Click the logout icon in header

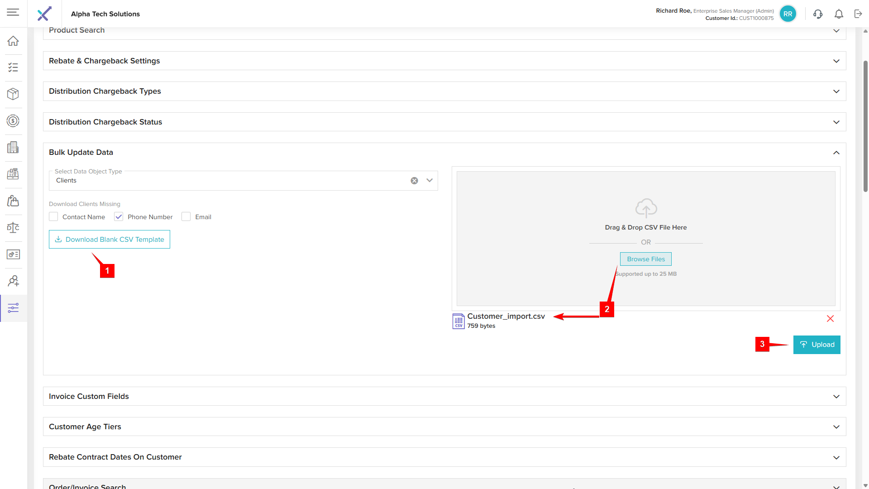[x=858, y=14]
